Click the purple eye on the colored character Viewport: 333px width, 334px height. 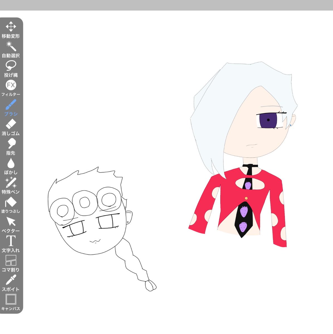[268, 120]
